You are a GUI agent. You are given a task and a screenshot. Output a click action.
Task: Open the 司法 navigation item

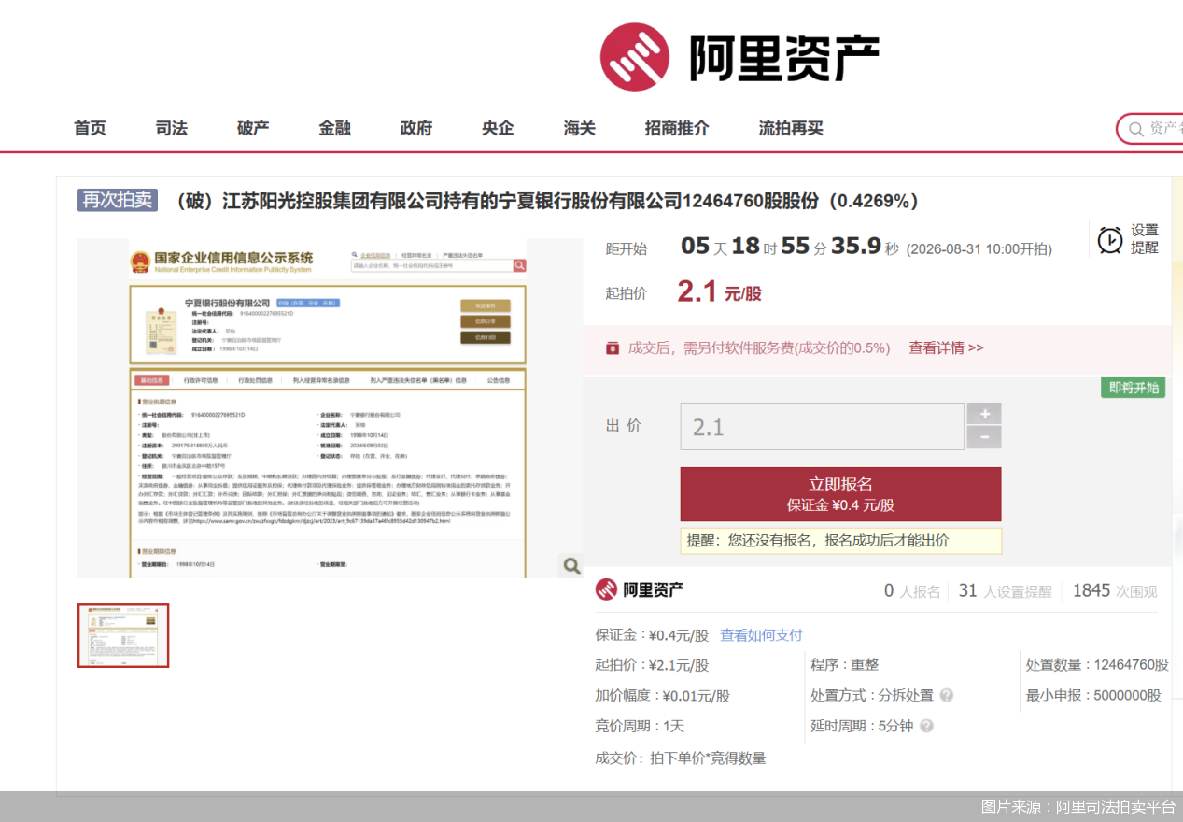tap(172, 128)
